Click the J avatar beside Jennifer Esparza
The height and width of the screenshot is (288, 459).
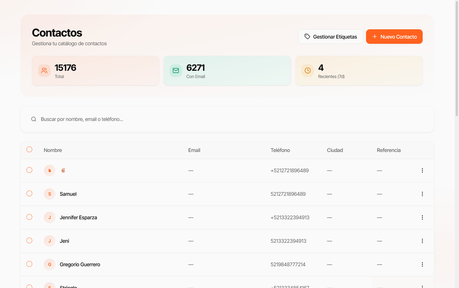(x=50, y=218)
